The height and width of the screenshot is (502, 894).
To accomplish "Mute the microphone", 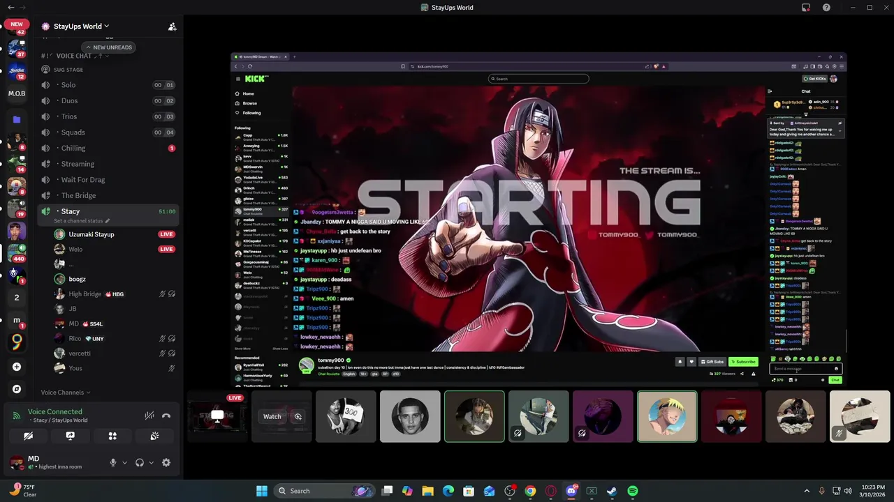I will 112,462.
